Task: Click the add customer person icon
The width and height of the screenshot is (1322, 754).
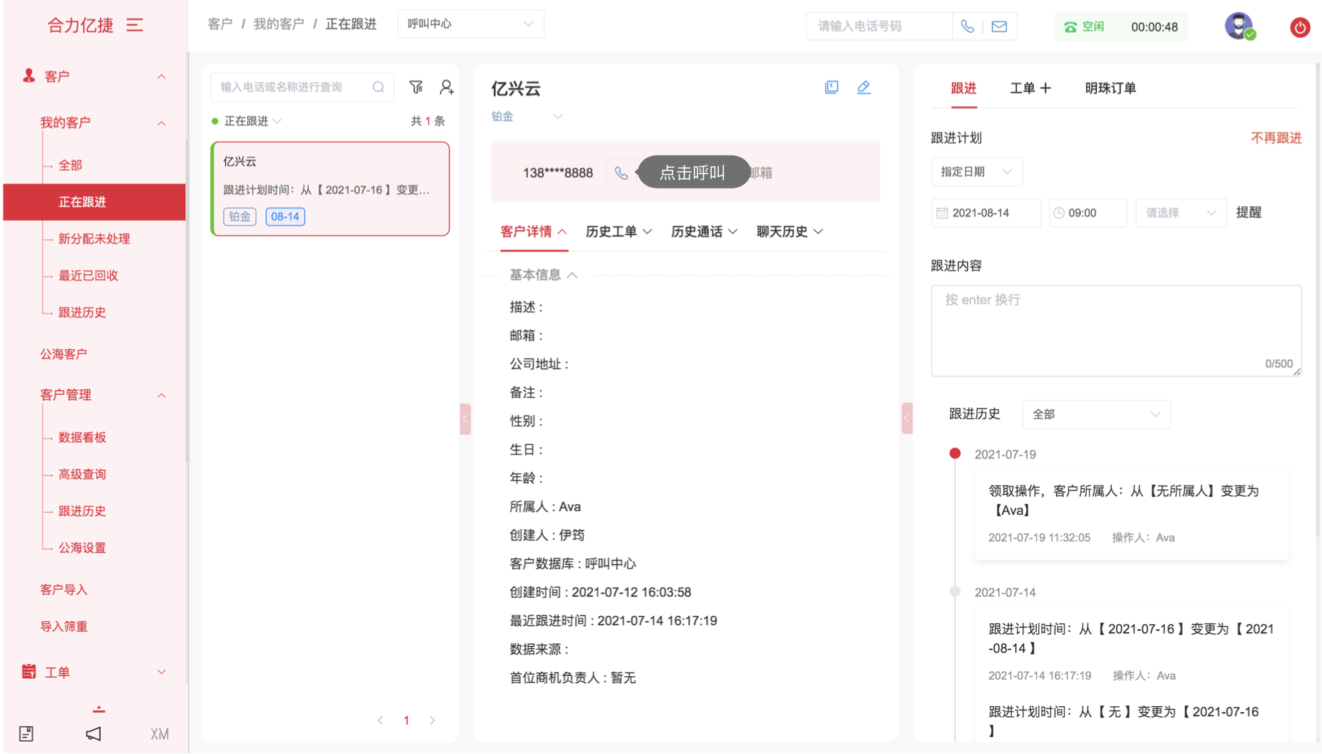Action: 447,87
